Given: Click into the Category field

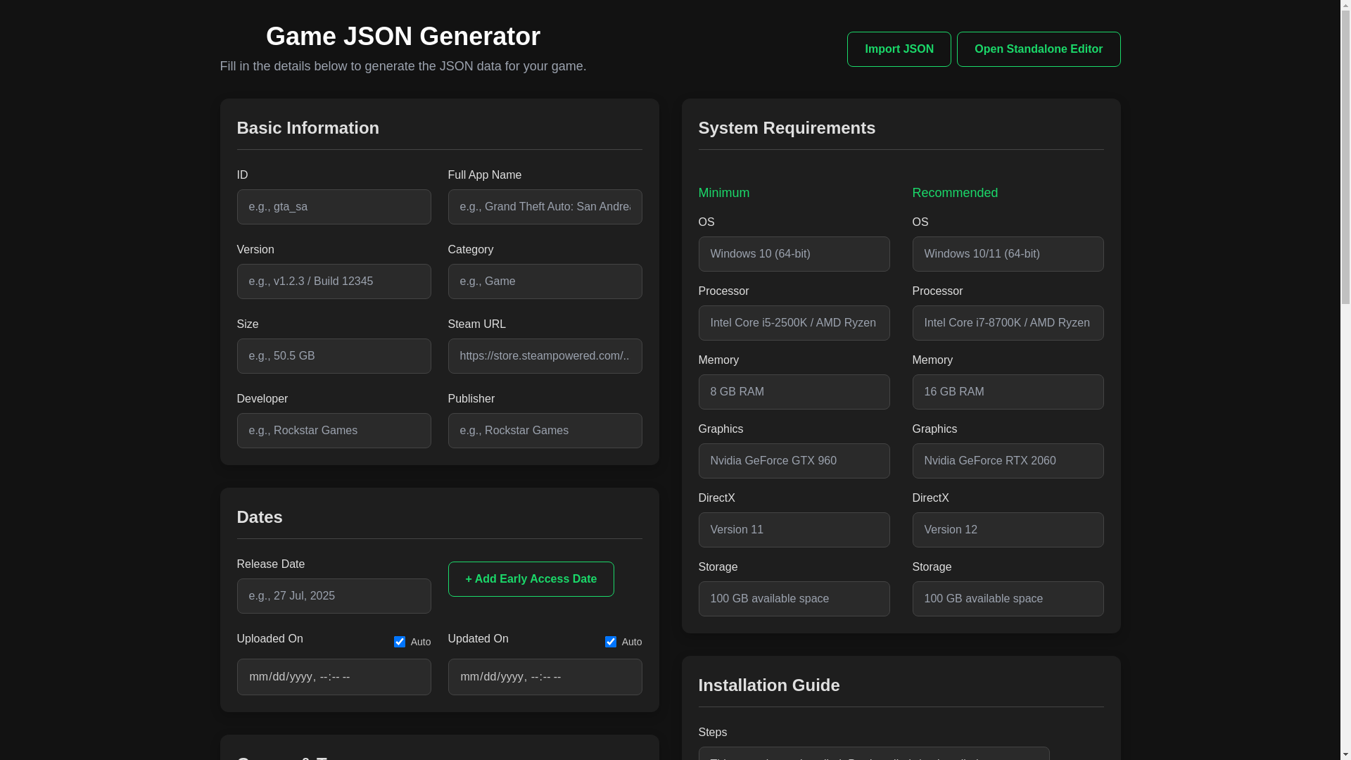Looking at the screenshot, I should click(545, 281).
